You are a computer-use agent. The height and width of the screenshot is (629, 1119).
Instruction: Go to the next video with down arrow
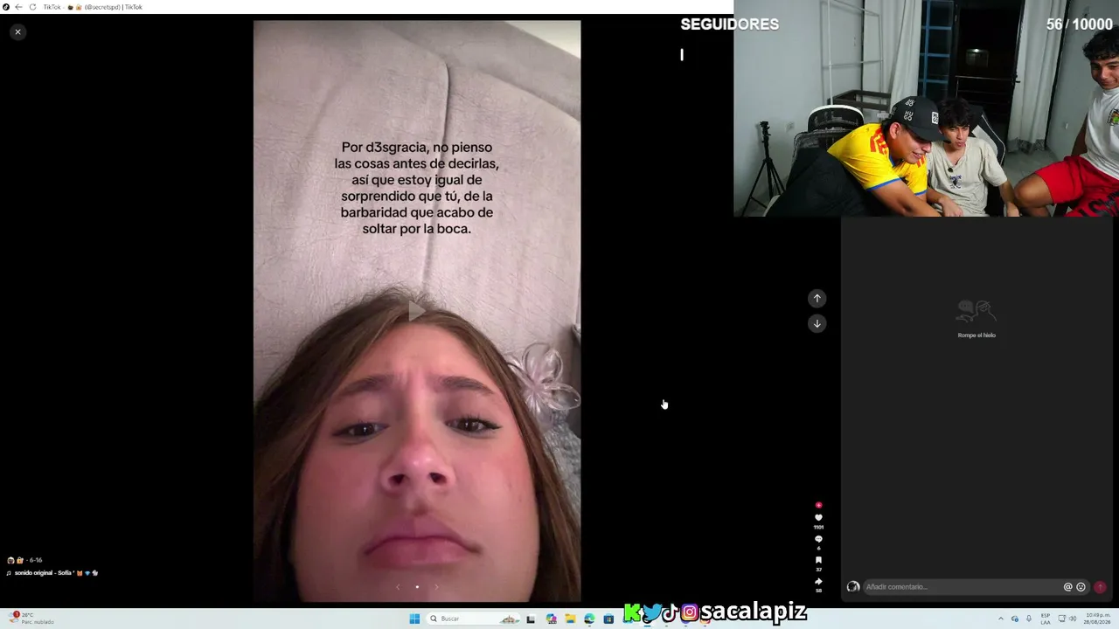[x=817, y=324]
